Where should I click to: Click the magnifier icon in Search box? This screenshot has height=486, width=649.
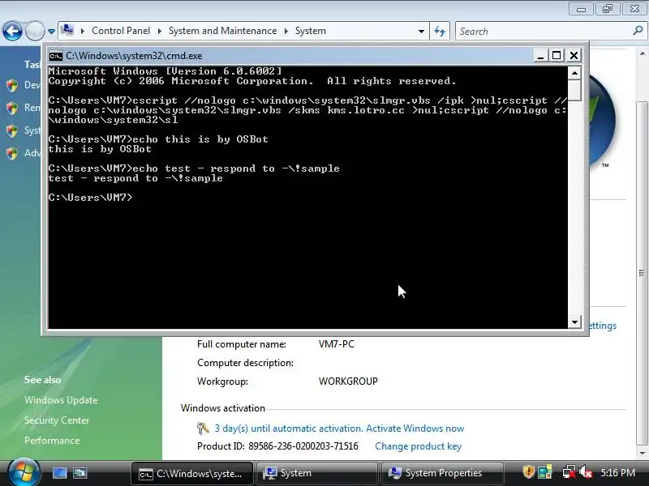point(638,31)
